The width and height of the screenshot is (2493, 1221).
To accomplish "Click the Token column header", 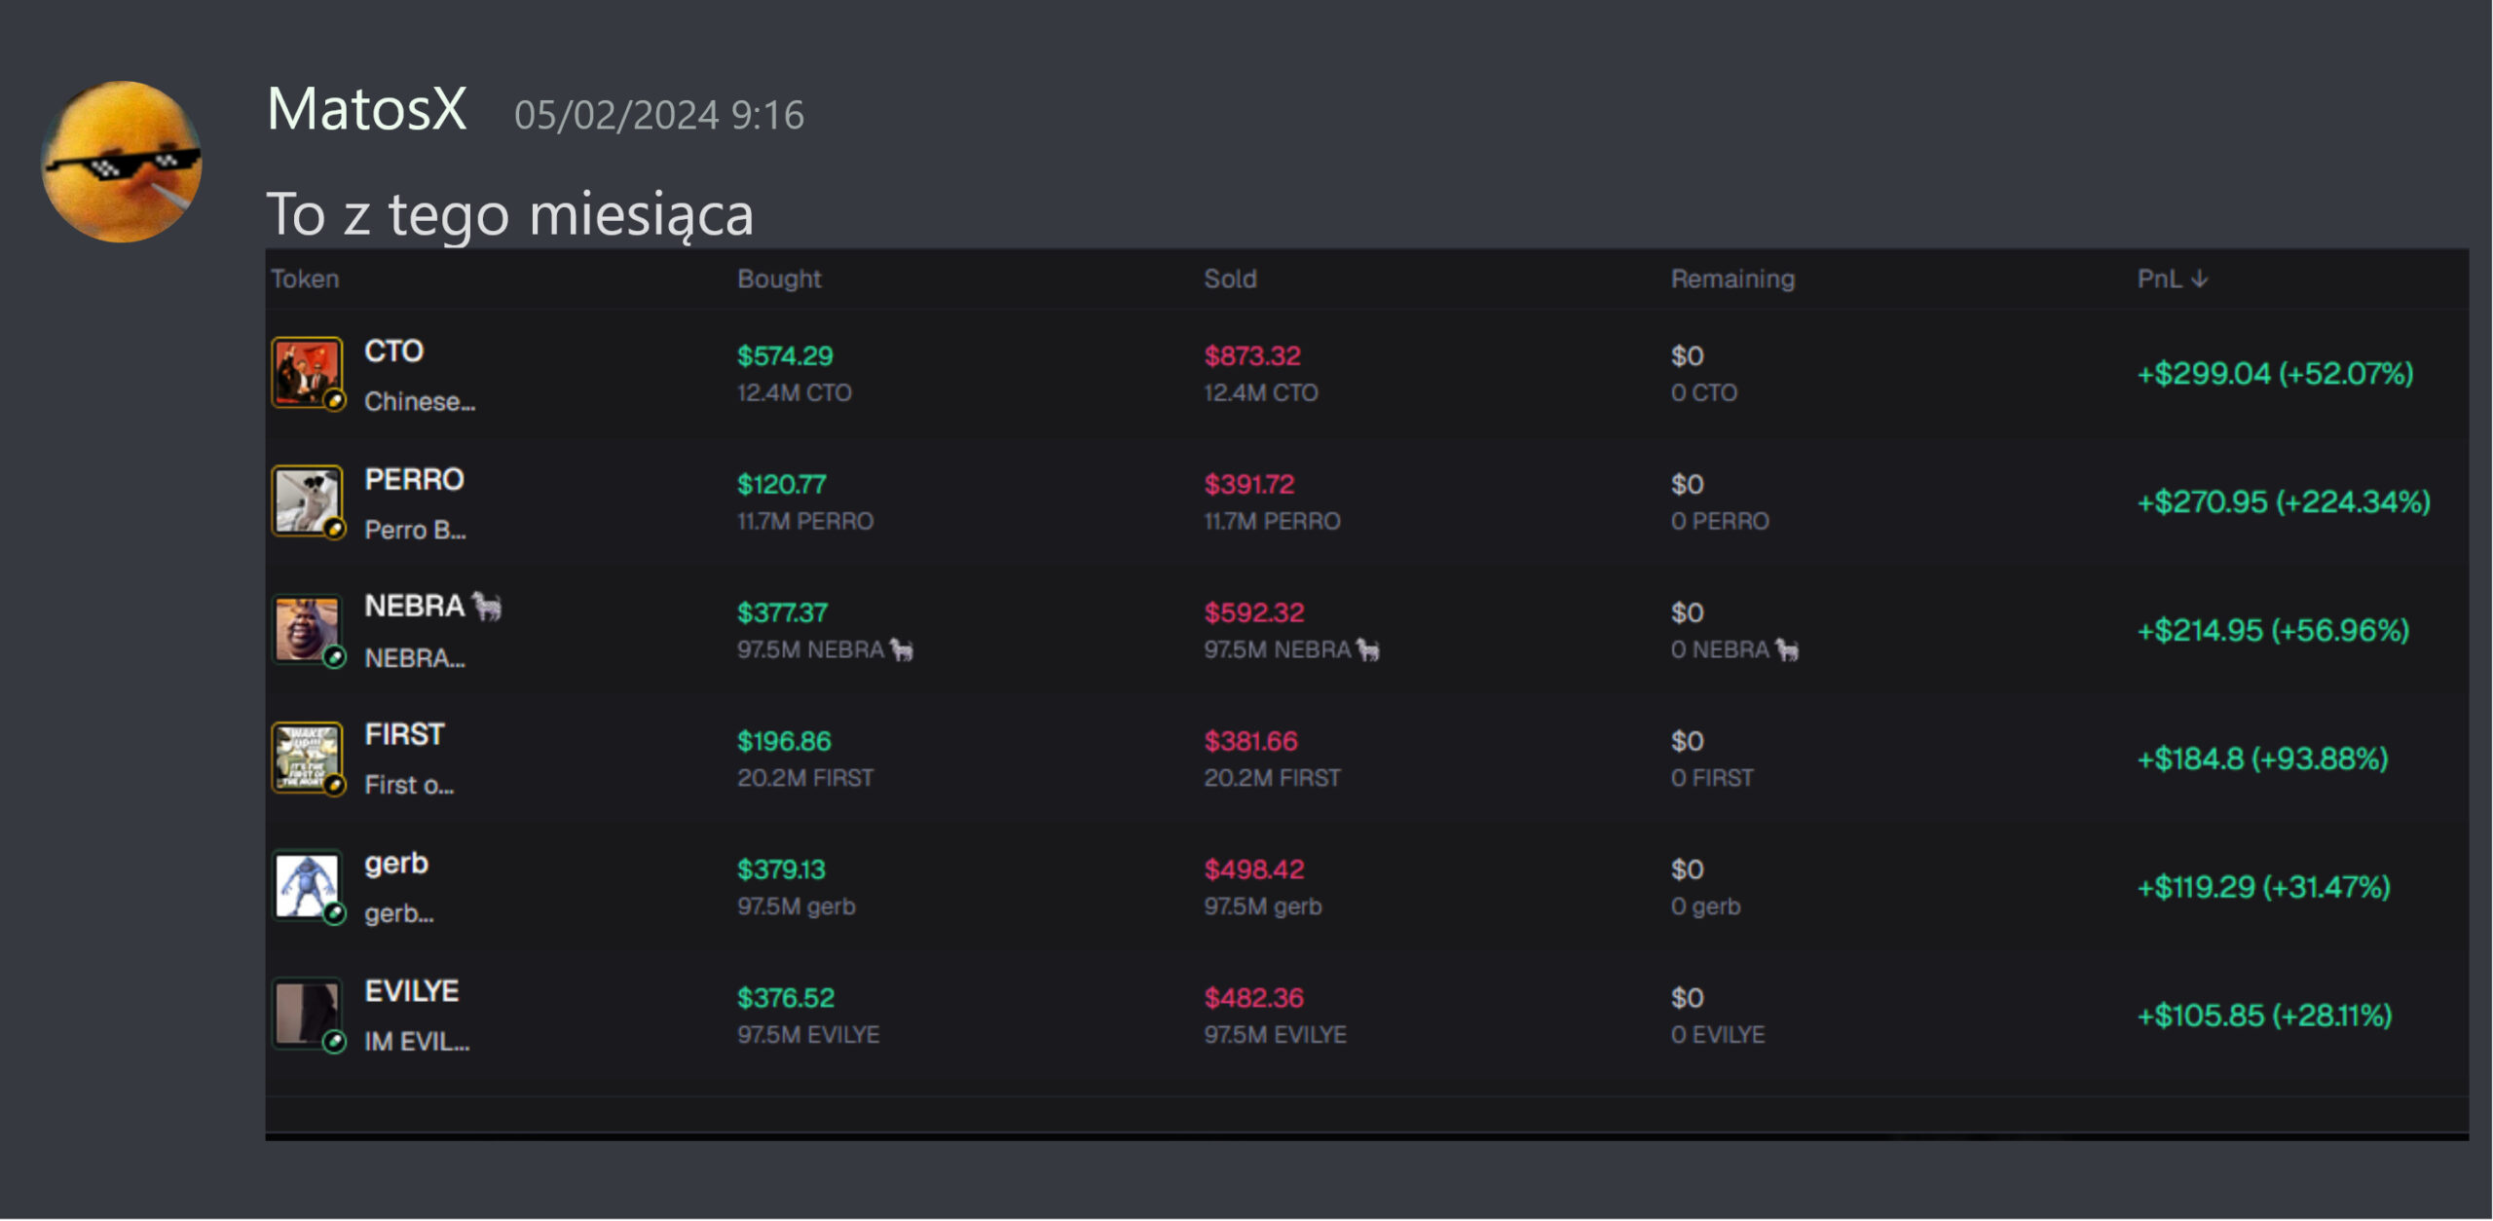I will click(x=305, y=278).
